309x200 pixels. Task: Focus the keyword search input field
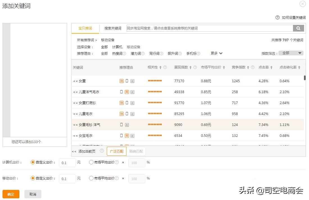point(210,28)
